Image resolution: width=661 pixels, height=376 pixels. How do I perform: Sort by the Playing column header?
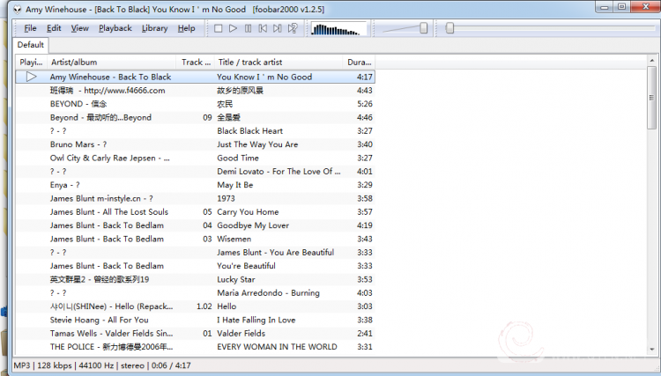coord(31,62)
